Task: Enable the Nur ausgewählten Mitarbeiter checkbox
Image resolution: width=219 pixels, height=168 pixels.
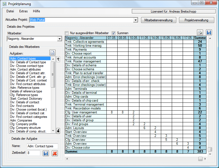Action: [67, 33]
